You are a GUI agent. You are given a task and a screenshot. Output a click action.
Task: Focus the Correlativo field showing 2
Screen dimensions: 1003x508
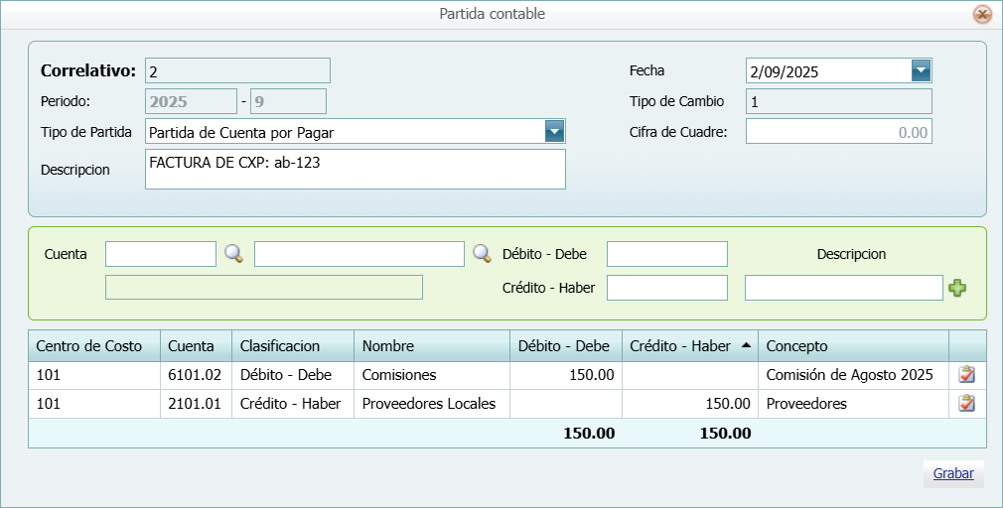click(x=237, y=70)
